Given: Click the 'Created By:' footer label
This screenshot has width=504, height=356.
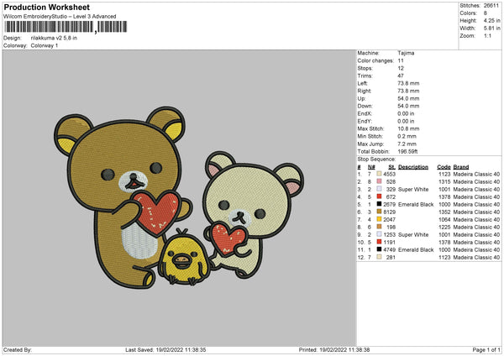Looking at the screenshot, I should coord(18,349).
